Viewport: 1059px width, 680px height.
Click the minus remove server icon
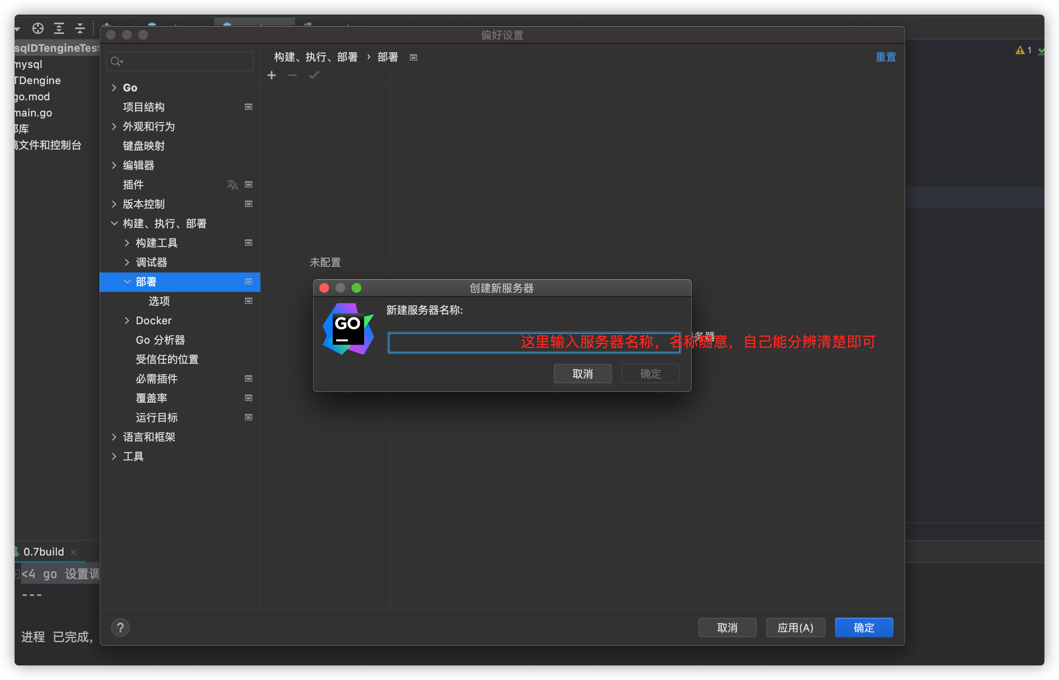(x=292, y=76)
